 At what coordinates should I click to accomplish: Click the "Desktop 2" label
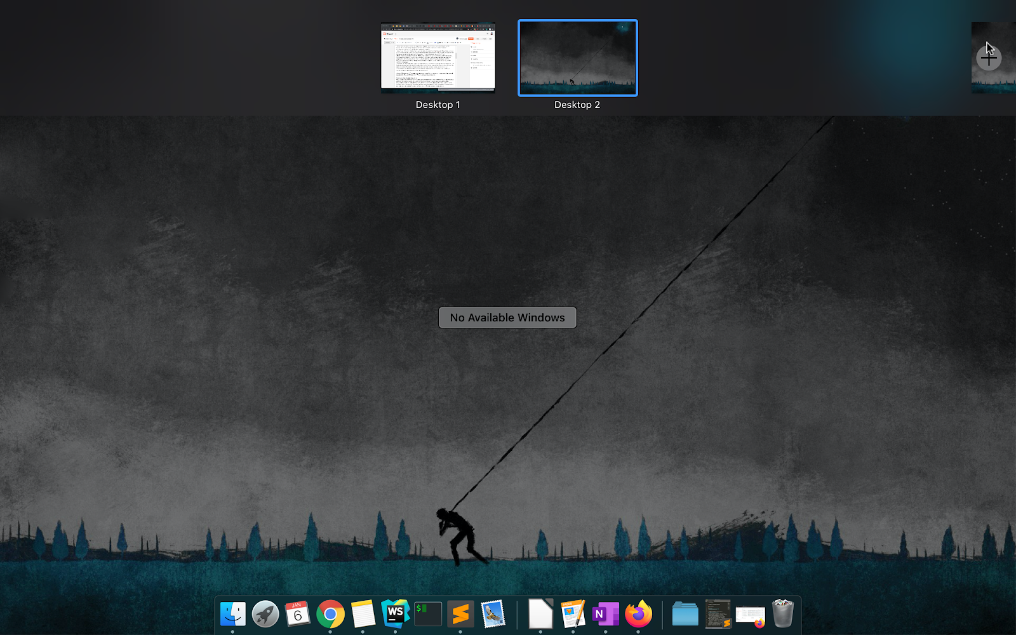tap(577, 105)
